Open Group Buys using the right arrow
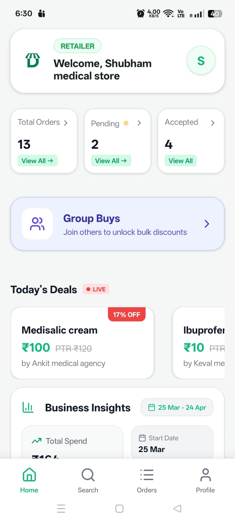Image resolution: width=235 pixels, height=523 pixels. tap(206, 224)
